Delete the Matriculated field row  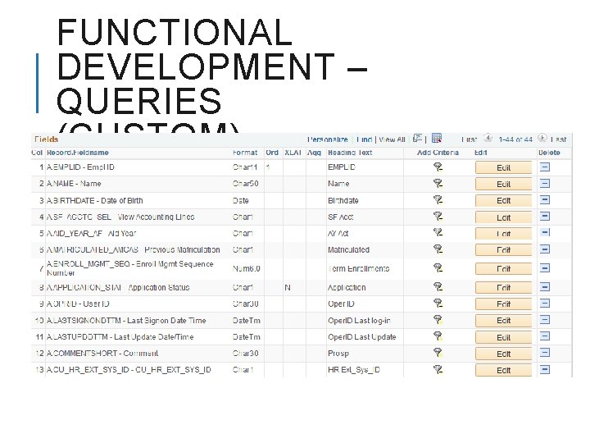(x=545, y=249)
